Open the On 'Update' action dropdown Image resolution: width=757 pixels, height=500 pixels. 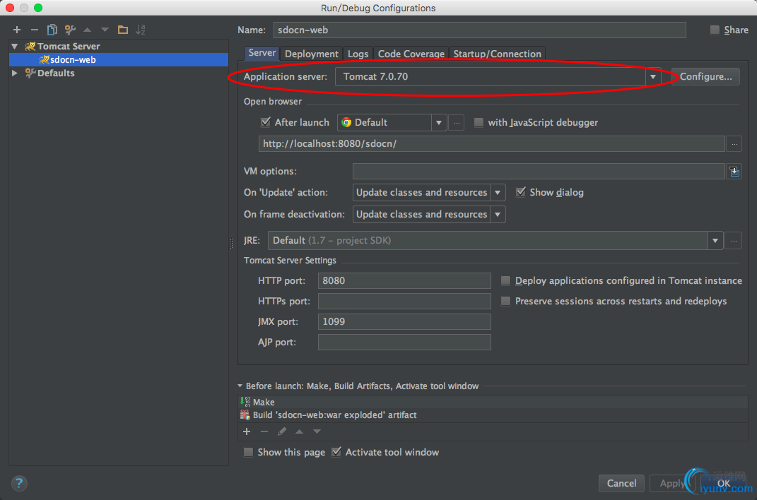point(498,192)
